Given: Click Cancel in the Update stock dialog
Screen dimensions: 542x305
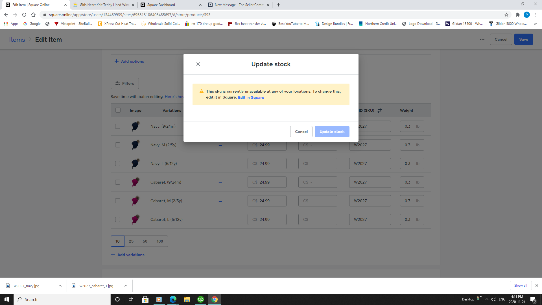Looking at the screenshot, I should coord(301,132).
